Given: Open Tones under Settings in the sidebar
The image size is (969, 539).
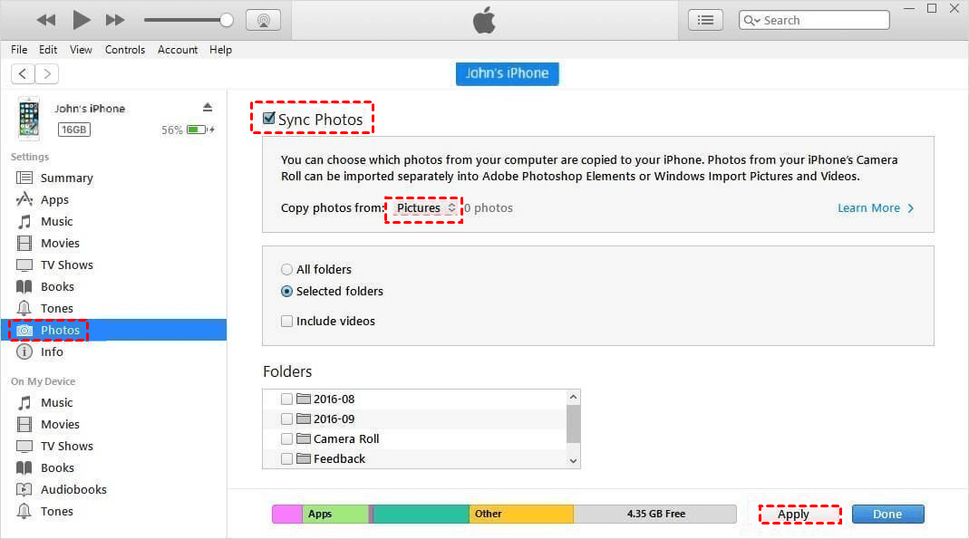Looking at the screenshot, I should pos(56,308).
